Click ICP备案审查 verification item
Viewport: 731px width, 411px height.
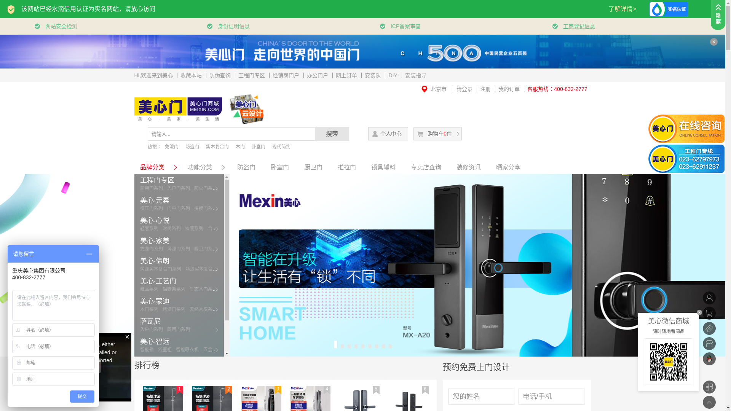tap(405, 26)
